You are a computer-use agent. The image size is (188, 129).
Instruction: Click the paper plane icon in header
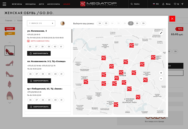(x=182, y=4)
